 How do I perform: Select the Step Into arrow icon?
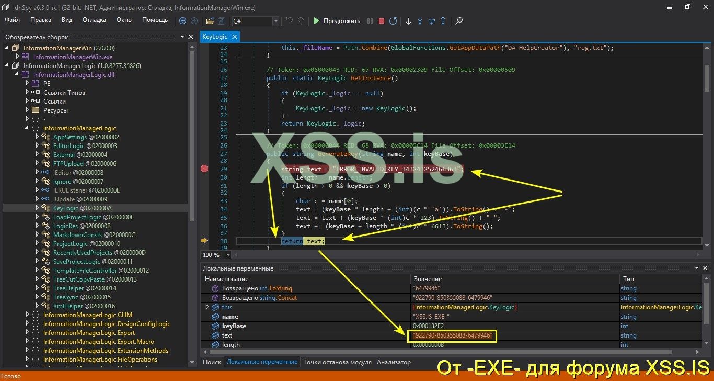(x=419, y=21)
